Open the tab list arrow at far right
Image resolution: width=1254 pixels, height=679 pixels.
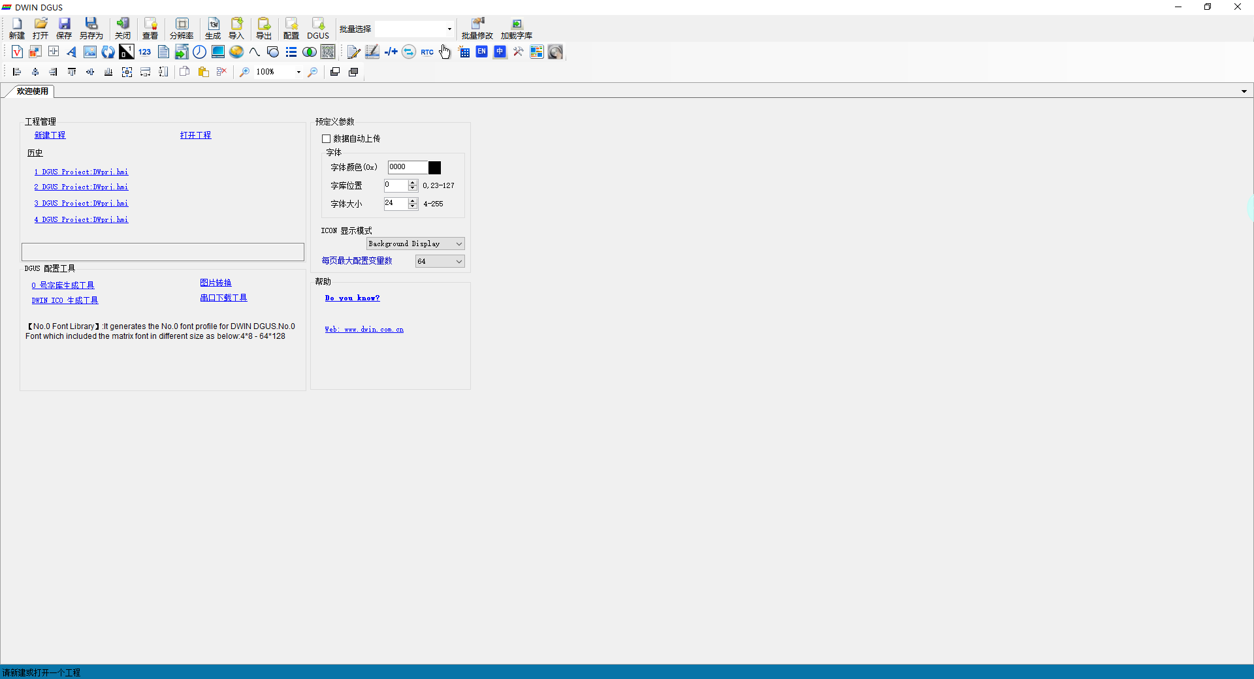click(x=1244, y=91)
